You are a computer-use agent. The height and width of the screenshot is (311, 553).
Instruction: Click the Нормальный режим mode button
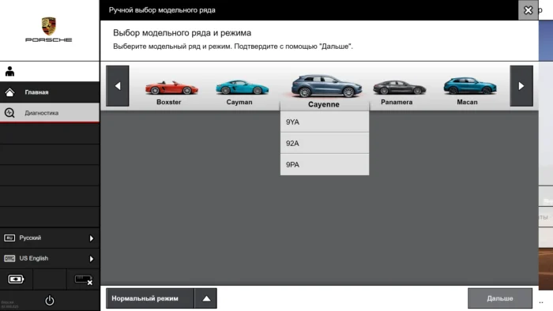(x=150, y=298)
